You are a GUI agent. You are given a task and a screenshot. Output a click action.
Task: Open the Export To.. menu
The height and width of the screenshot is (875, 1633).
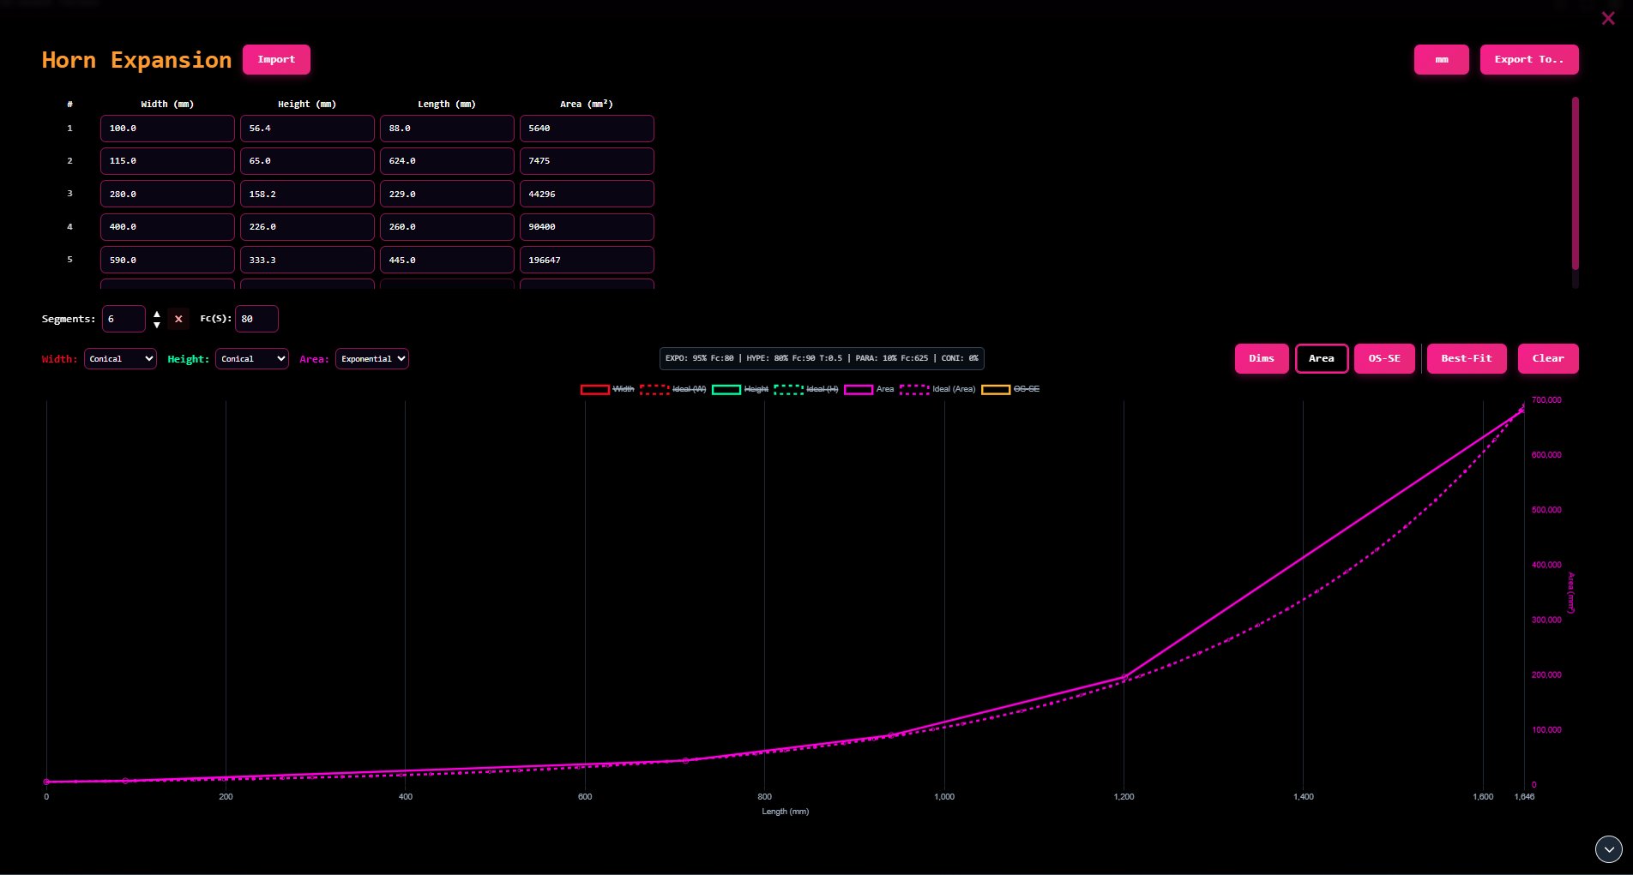click(x=1528, y=60)
